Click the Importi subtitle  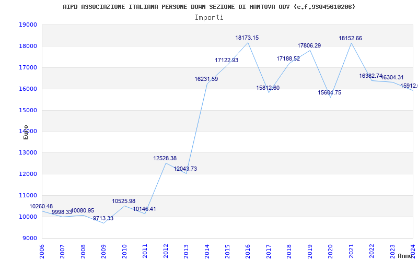tap(209, 18)
